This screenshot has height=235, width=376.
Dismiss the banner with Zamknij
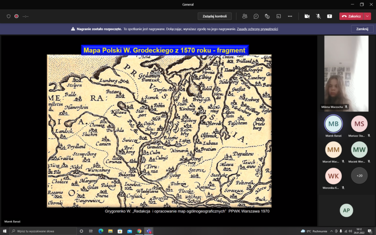coord(362,29)
